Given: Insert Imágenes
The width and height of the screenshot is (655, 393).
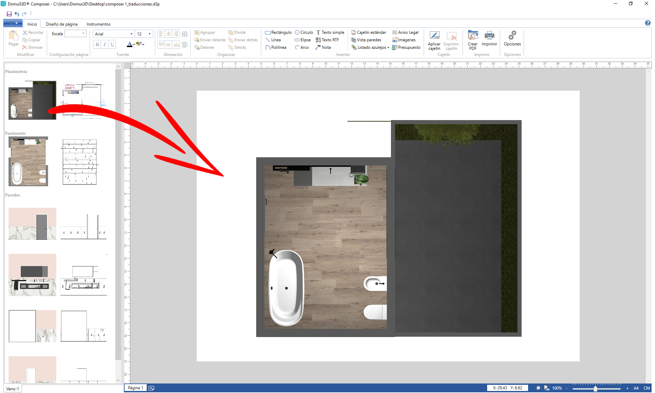Looking at the screenshot, I should pyautogui.click(x=404, y=40).
